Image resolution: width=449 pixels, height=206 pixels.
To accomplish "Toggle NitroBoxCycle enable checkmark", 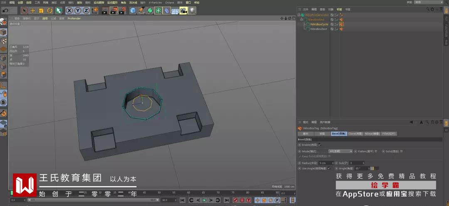I will (337, 24).
